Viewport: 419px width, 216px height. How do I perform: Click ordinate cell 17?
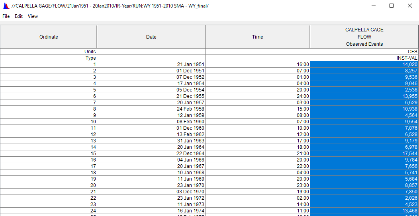[48, 166]
